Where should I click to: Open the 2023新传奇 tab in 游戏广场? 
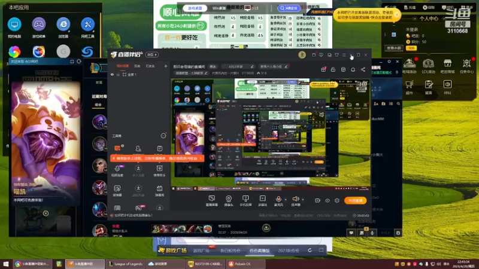coord(289,250)
